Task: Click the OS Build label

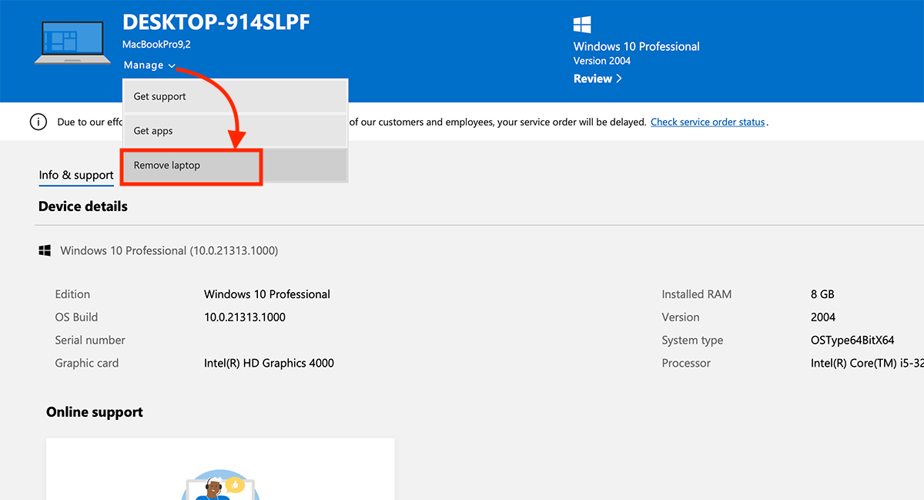Action: pyautogui.click(x=76, y=317)
